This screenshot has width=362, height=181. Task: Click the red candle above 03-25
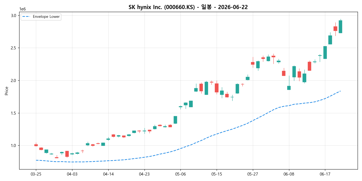(36, 145)
